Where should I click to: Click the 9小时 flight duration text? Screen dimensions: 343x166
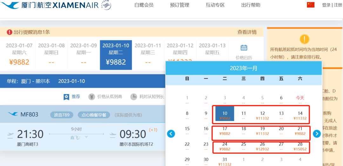(77, 129)
